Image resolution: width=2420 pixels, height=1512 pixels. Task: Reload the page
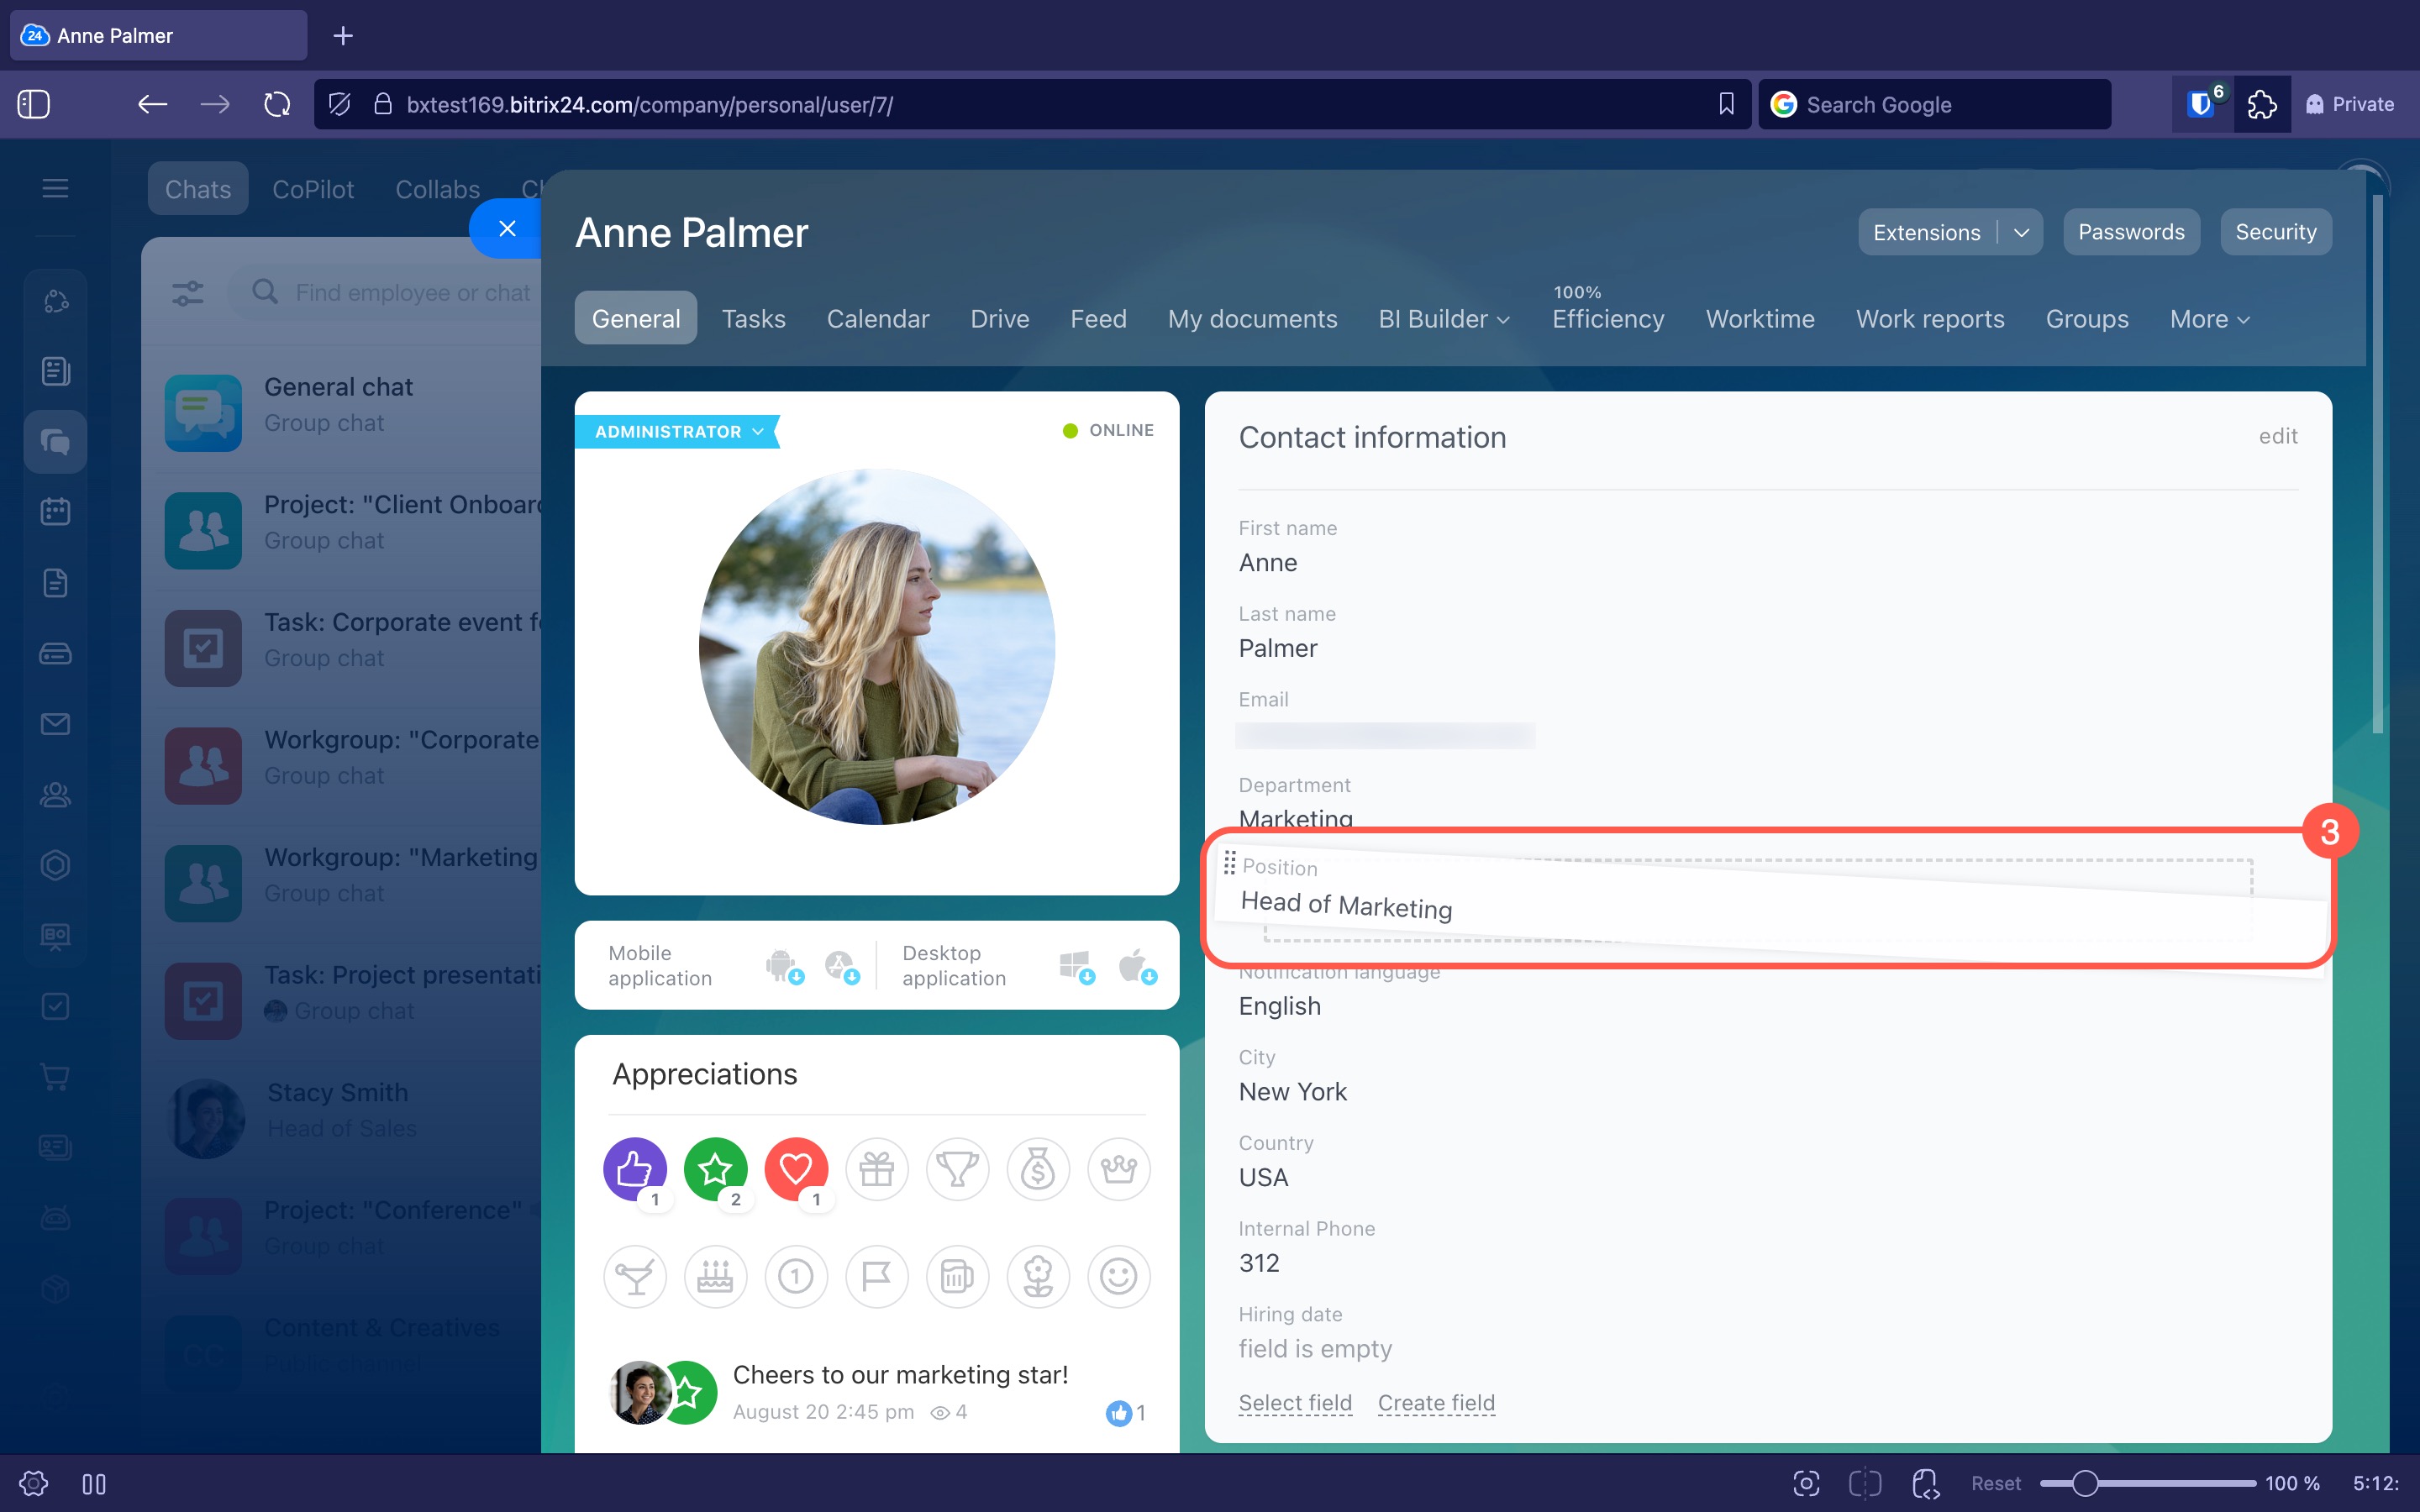tap(277, 104)
